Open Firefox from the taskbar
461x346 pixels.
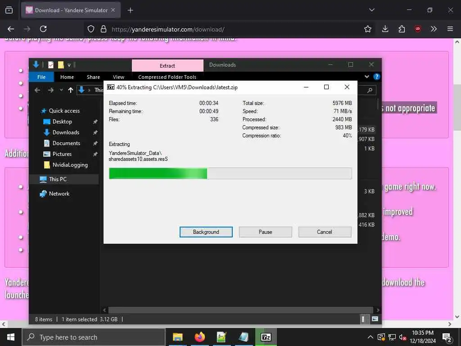click(199, 337)
